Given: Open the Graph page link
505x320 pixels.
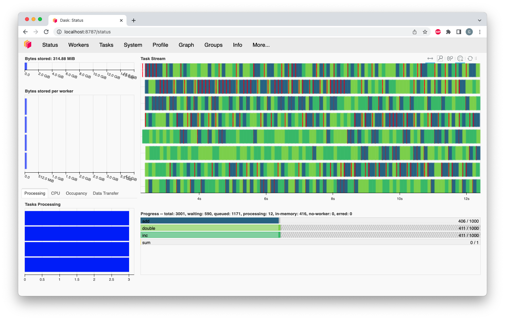Looking at the screenshot, I should 186,45.
